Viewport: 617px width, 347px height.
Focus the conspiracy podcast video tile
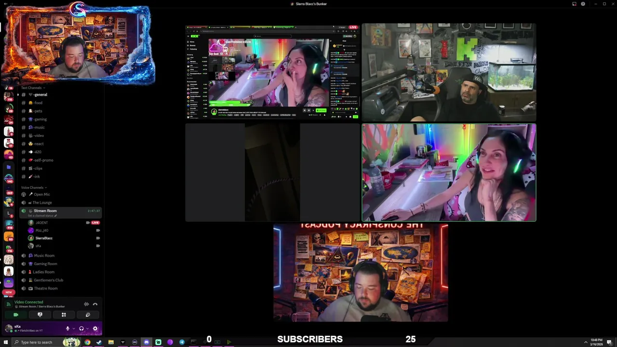(x=361, y=272)
